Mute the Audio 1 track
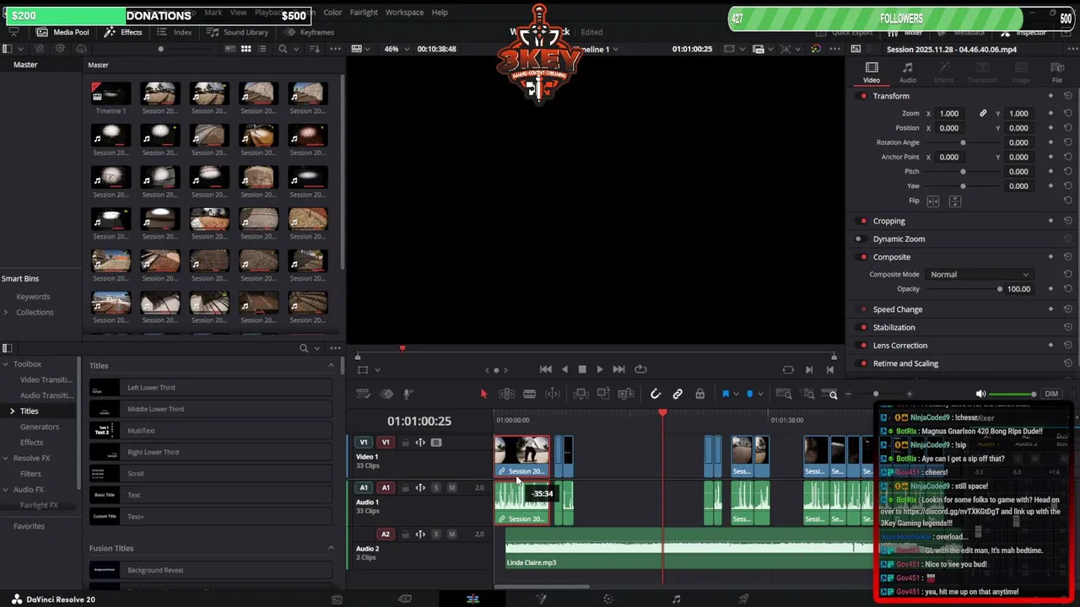1080x607 pixels. click(x=451, y=488)
